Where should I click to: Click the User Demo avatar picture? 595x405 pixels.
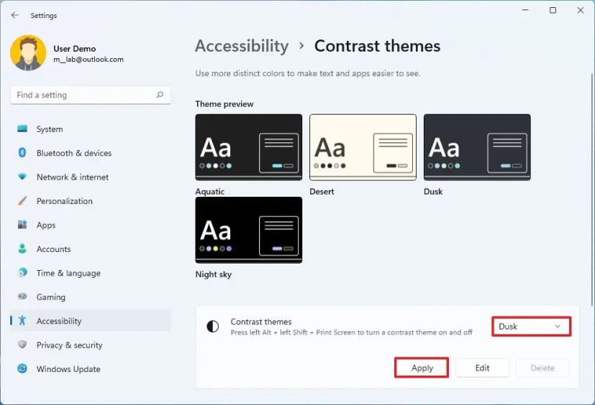click(x=29, y=53)
